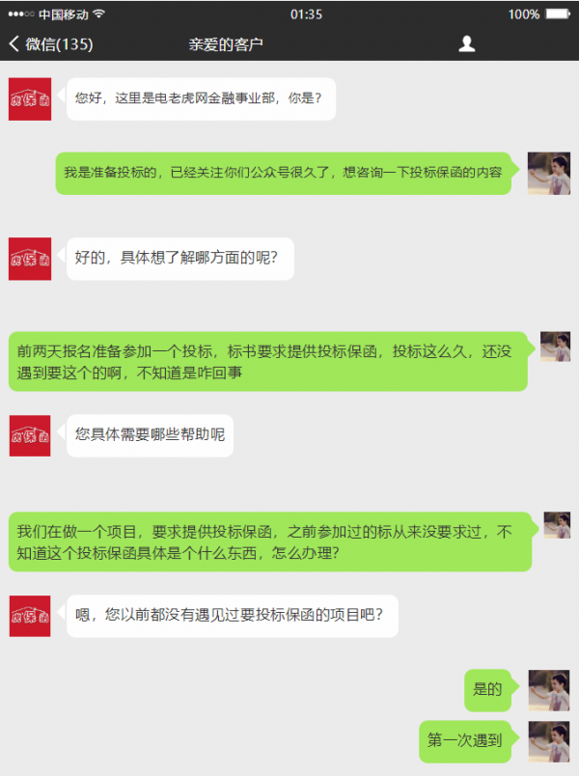Tap customer avatar beside 第一次遇到 message
Viewport: 579px width, 776px height.
point(549,741)
